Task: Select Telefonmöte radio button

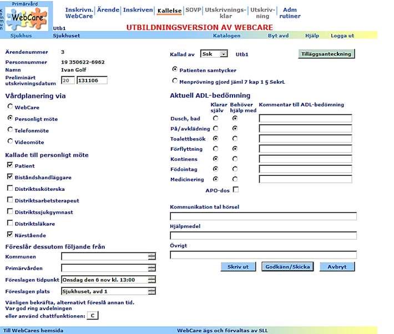Action: pos(10,129)
